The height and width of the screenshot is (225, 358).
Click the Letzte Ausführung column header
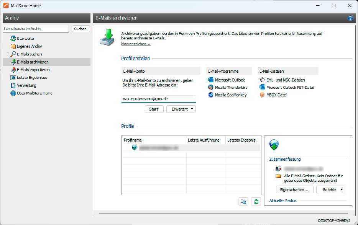click(x=206, y=140)
